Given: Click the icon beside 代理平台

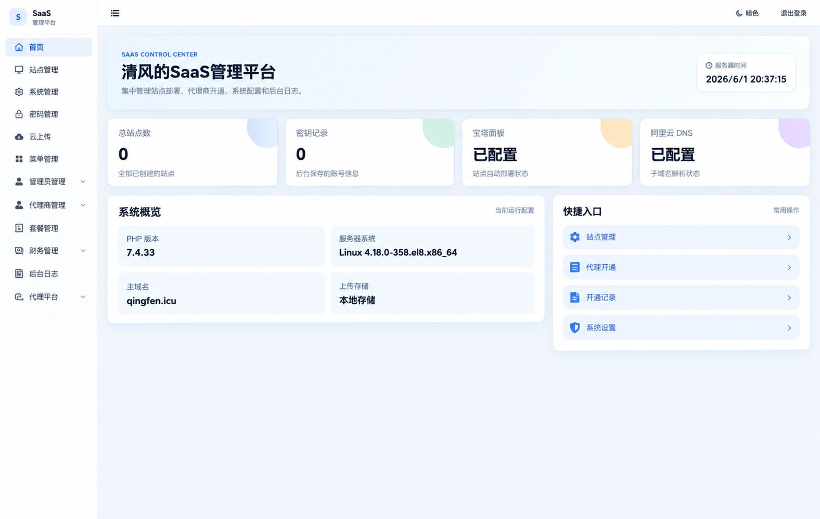Looking at the screenshot, I should 19,297.
